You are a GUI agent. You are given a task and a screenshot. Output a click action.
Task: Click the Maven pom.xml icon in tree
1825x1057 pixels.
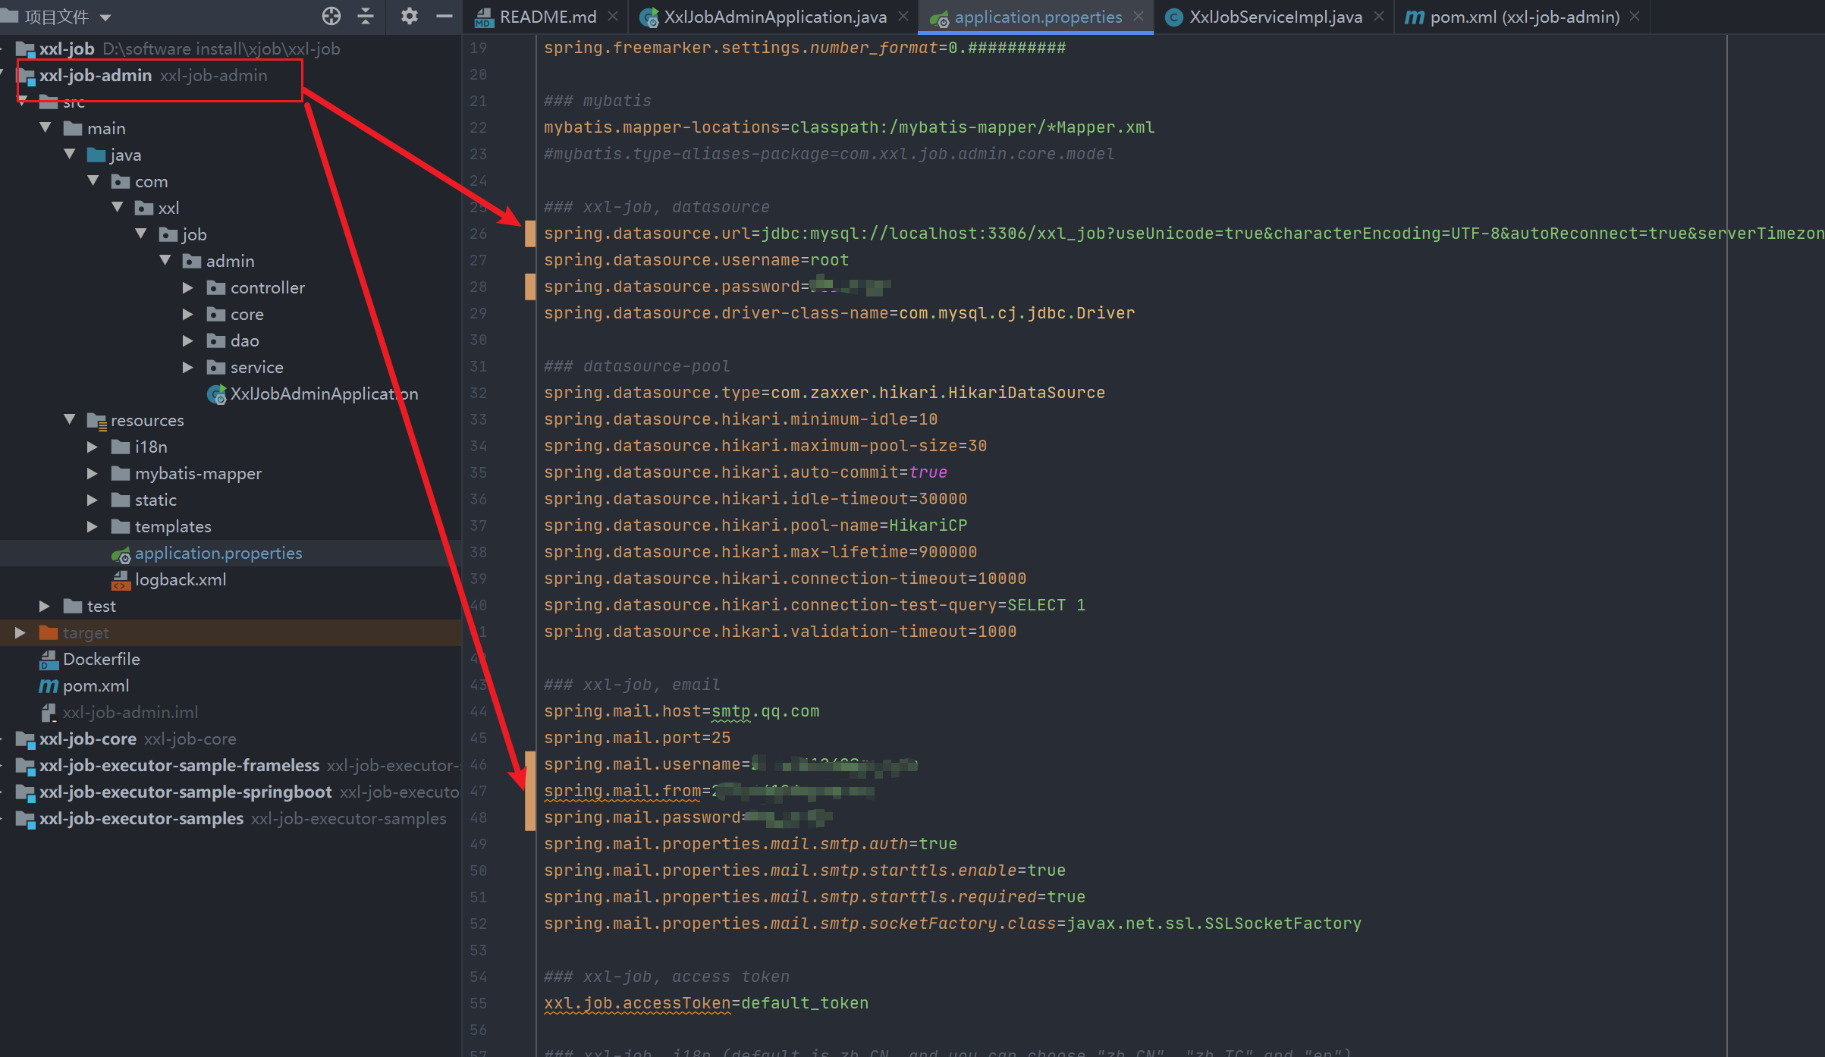tap(49, 685)
